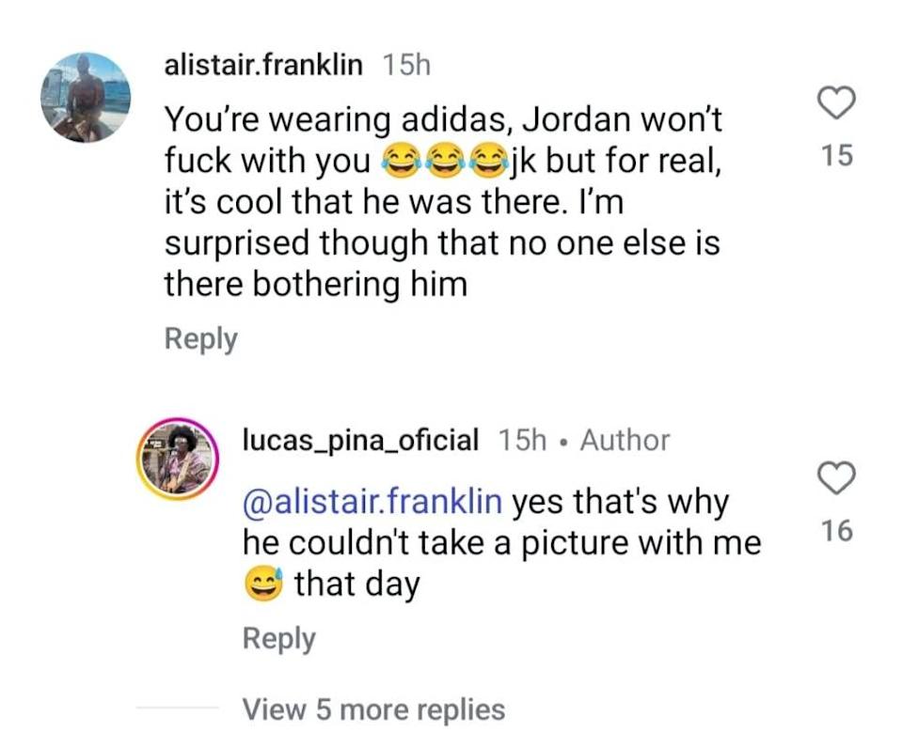Click the Author label on the reply
This screenshot has width=903, height=749.
(625, 439)
